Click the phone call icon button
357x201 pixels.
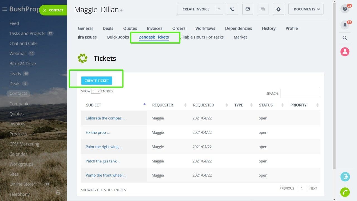(232, 9)
